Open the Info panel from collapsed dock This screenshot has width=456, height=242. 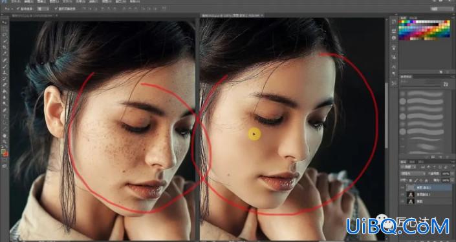pos(394,38)
